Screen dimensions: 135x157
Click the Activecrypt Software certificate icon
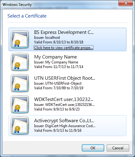[20, 126]
